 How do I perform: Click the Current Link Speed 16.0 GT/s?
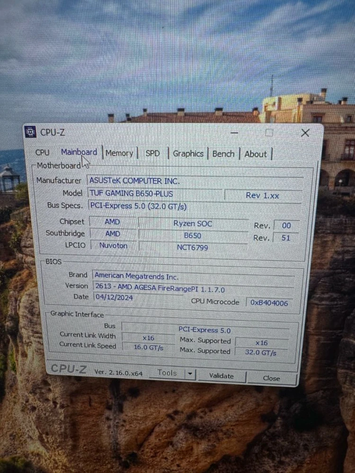tap(148, 347)
